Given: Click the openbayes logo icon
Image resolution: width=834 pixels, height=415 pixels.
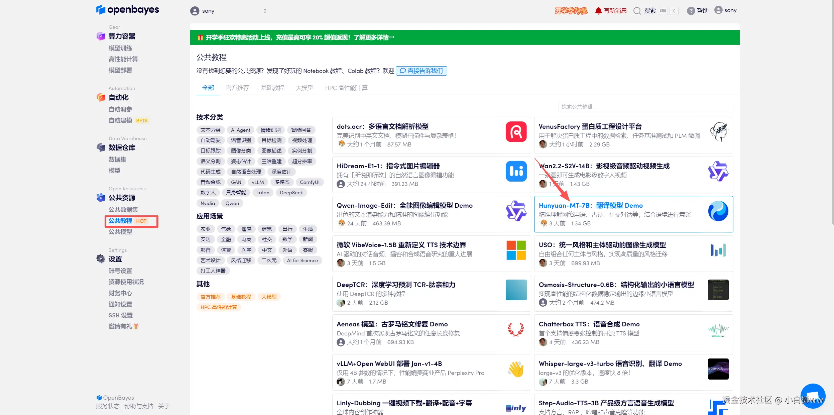Looking at the screenshot, I should (101, 10).
